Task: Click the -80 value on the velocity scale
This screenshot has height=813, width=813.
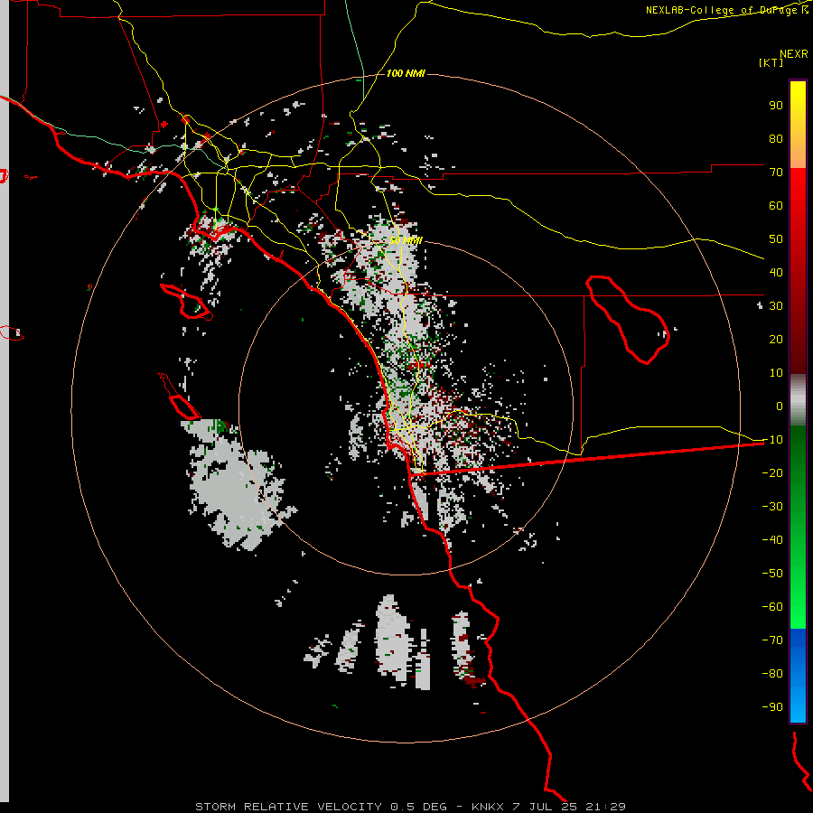Action: coord(772,674)
